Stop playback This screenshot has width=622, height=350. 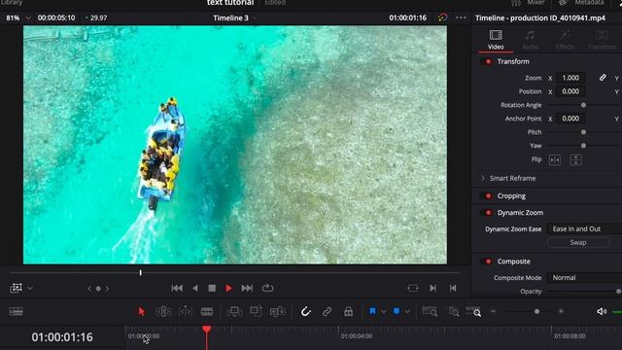point(212,288)
